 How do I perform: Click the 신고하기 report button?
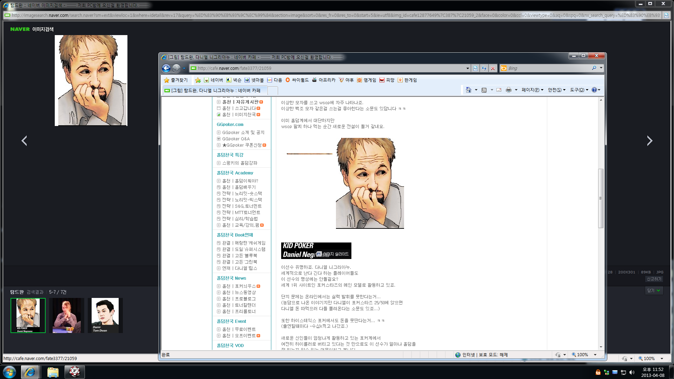(654, 279)
